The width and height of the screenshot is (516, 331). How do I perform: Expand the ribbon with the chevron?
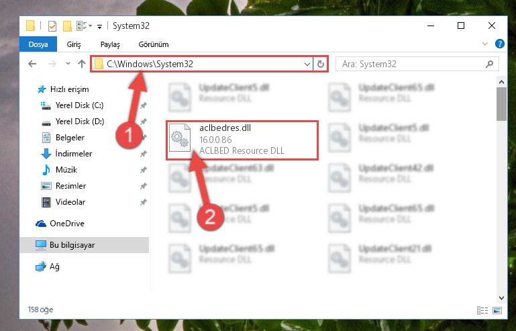pos(485,44)
